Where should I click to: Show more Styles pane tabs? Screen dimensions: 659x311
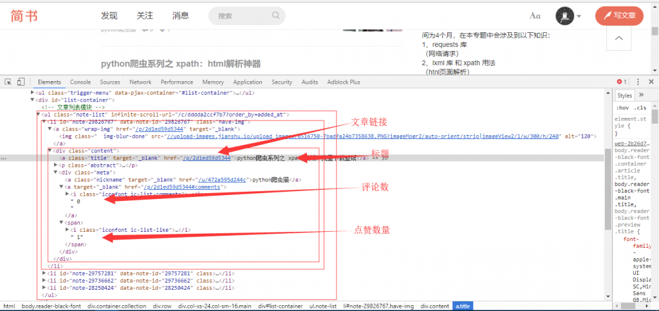tap(641, 95)
